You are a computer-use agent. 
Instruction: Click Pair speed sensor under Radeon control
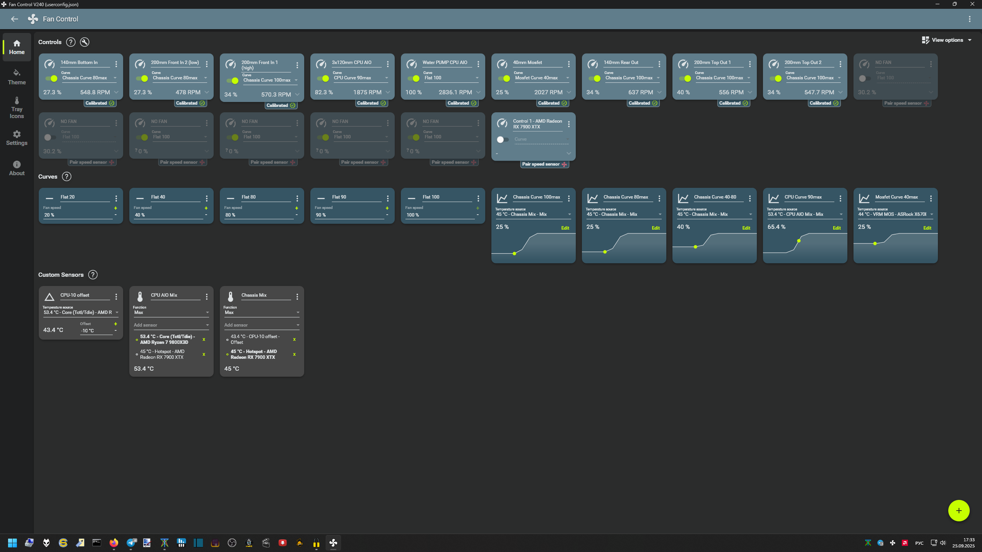[544, 164]
